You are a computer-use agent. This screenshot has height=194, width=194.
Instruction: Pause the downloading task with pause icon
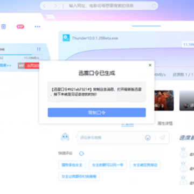point(39,49)
